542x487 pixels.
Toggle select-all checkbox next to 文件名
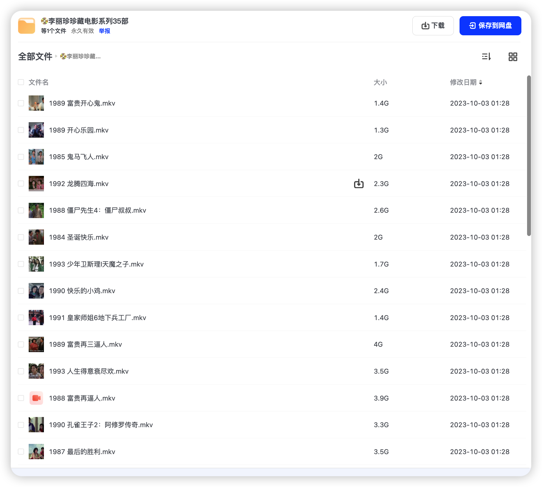[x=21, y=82]
